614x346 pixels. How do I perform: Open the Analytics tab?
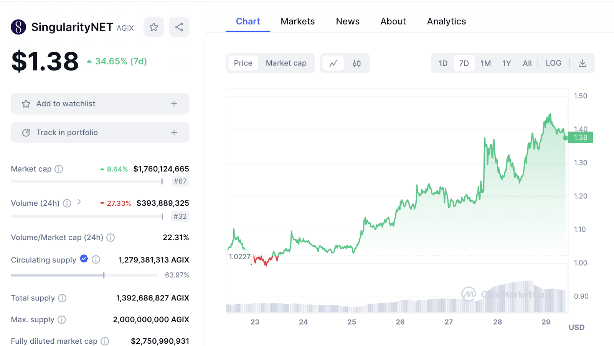pyautogui.click(x=446, y=21)
